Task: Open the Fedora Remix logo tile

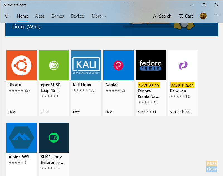Action: [x=151, y=65]
